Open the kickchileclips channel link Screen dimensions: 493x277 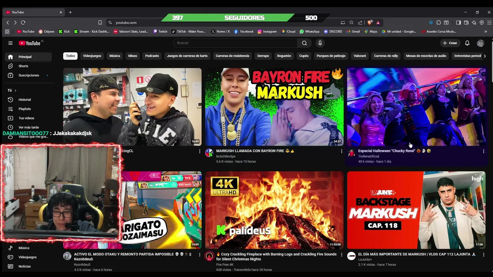coord(226,157)
